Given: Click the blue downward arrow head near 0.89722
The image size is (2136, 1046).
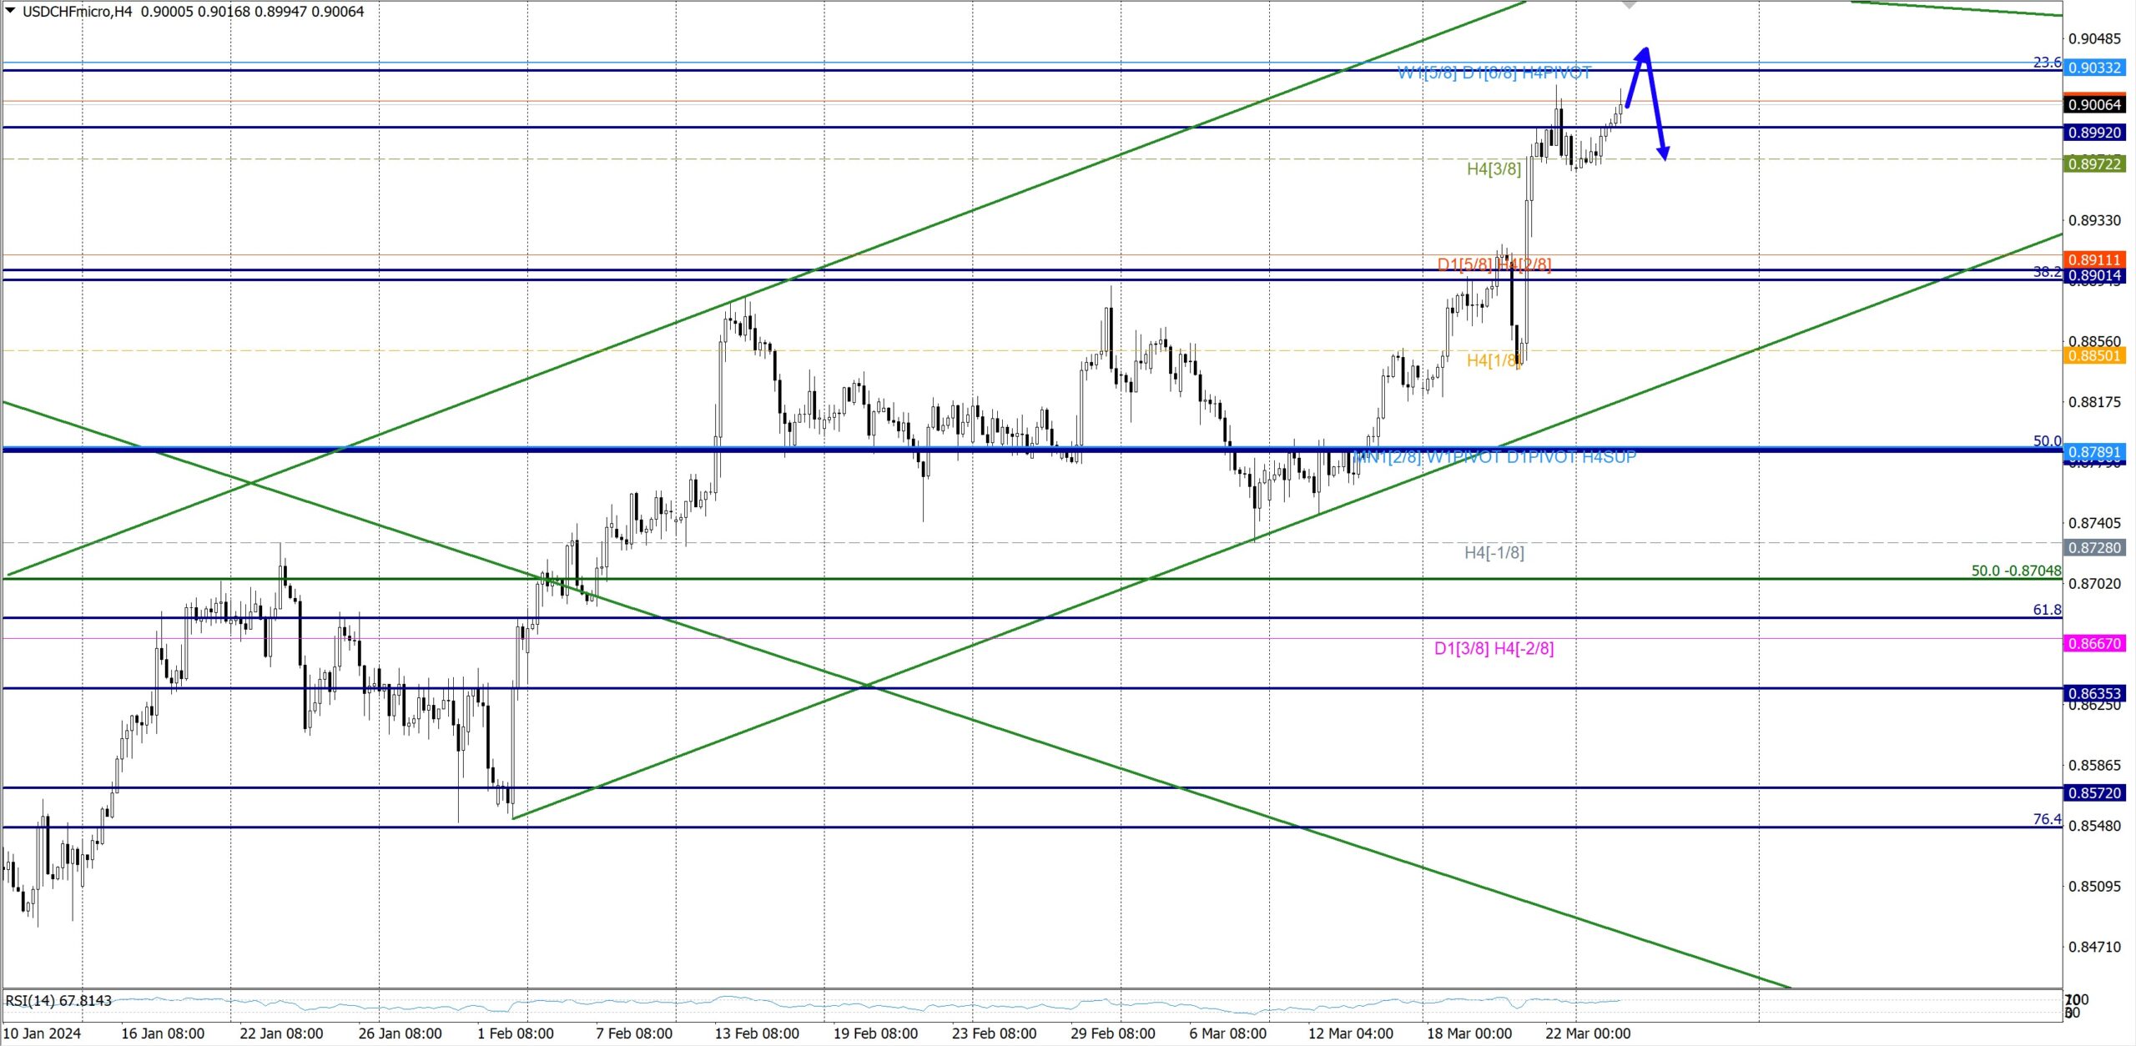Looking at the screenshot, I should pyautogui.click(x=1663, y=153).
